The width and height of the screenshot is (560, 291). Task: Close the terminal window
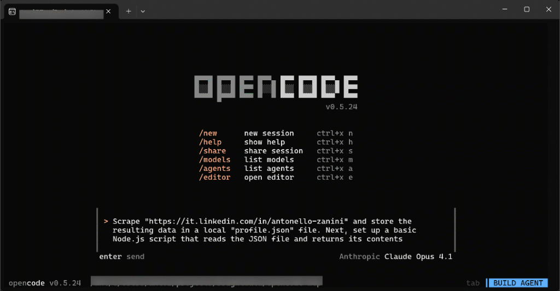click(549, 10)
